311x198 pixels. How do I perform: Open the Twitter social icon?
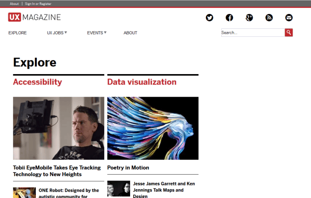coord(209,17)
